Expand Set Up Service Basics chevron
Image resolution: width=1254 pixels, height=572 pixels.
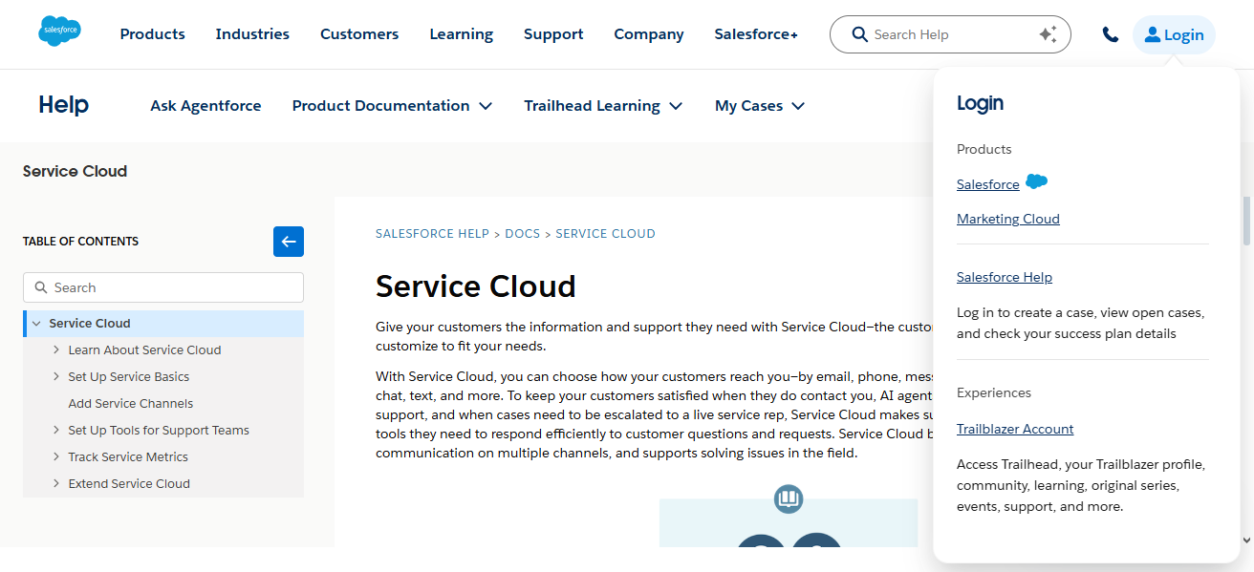tap(56, 377)
